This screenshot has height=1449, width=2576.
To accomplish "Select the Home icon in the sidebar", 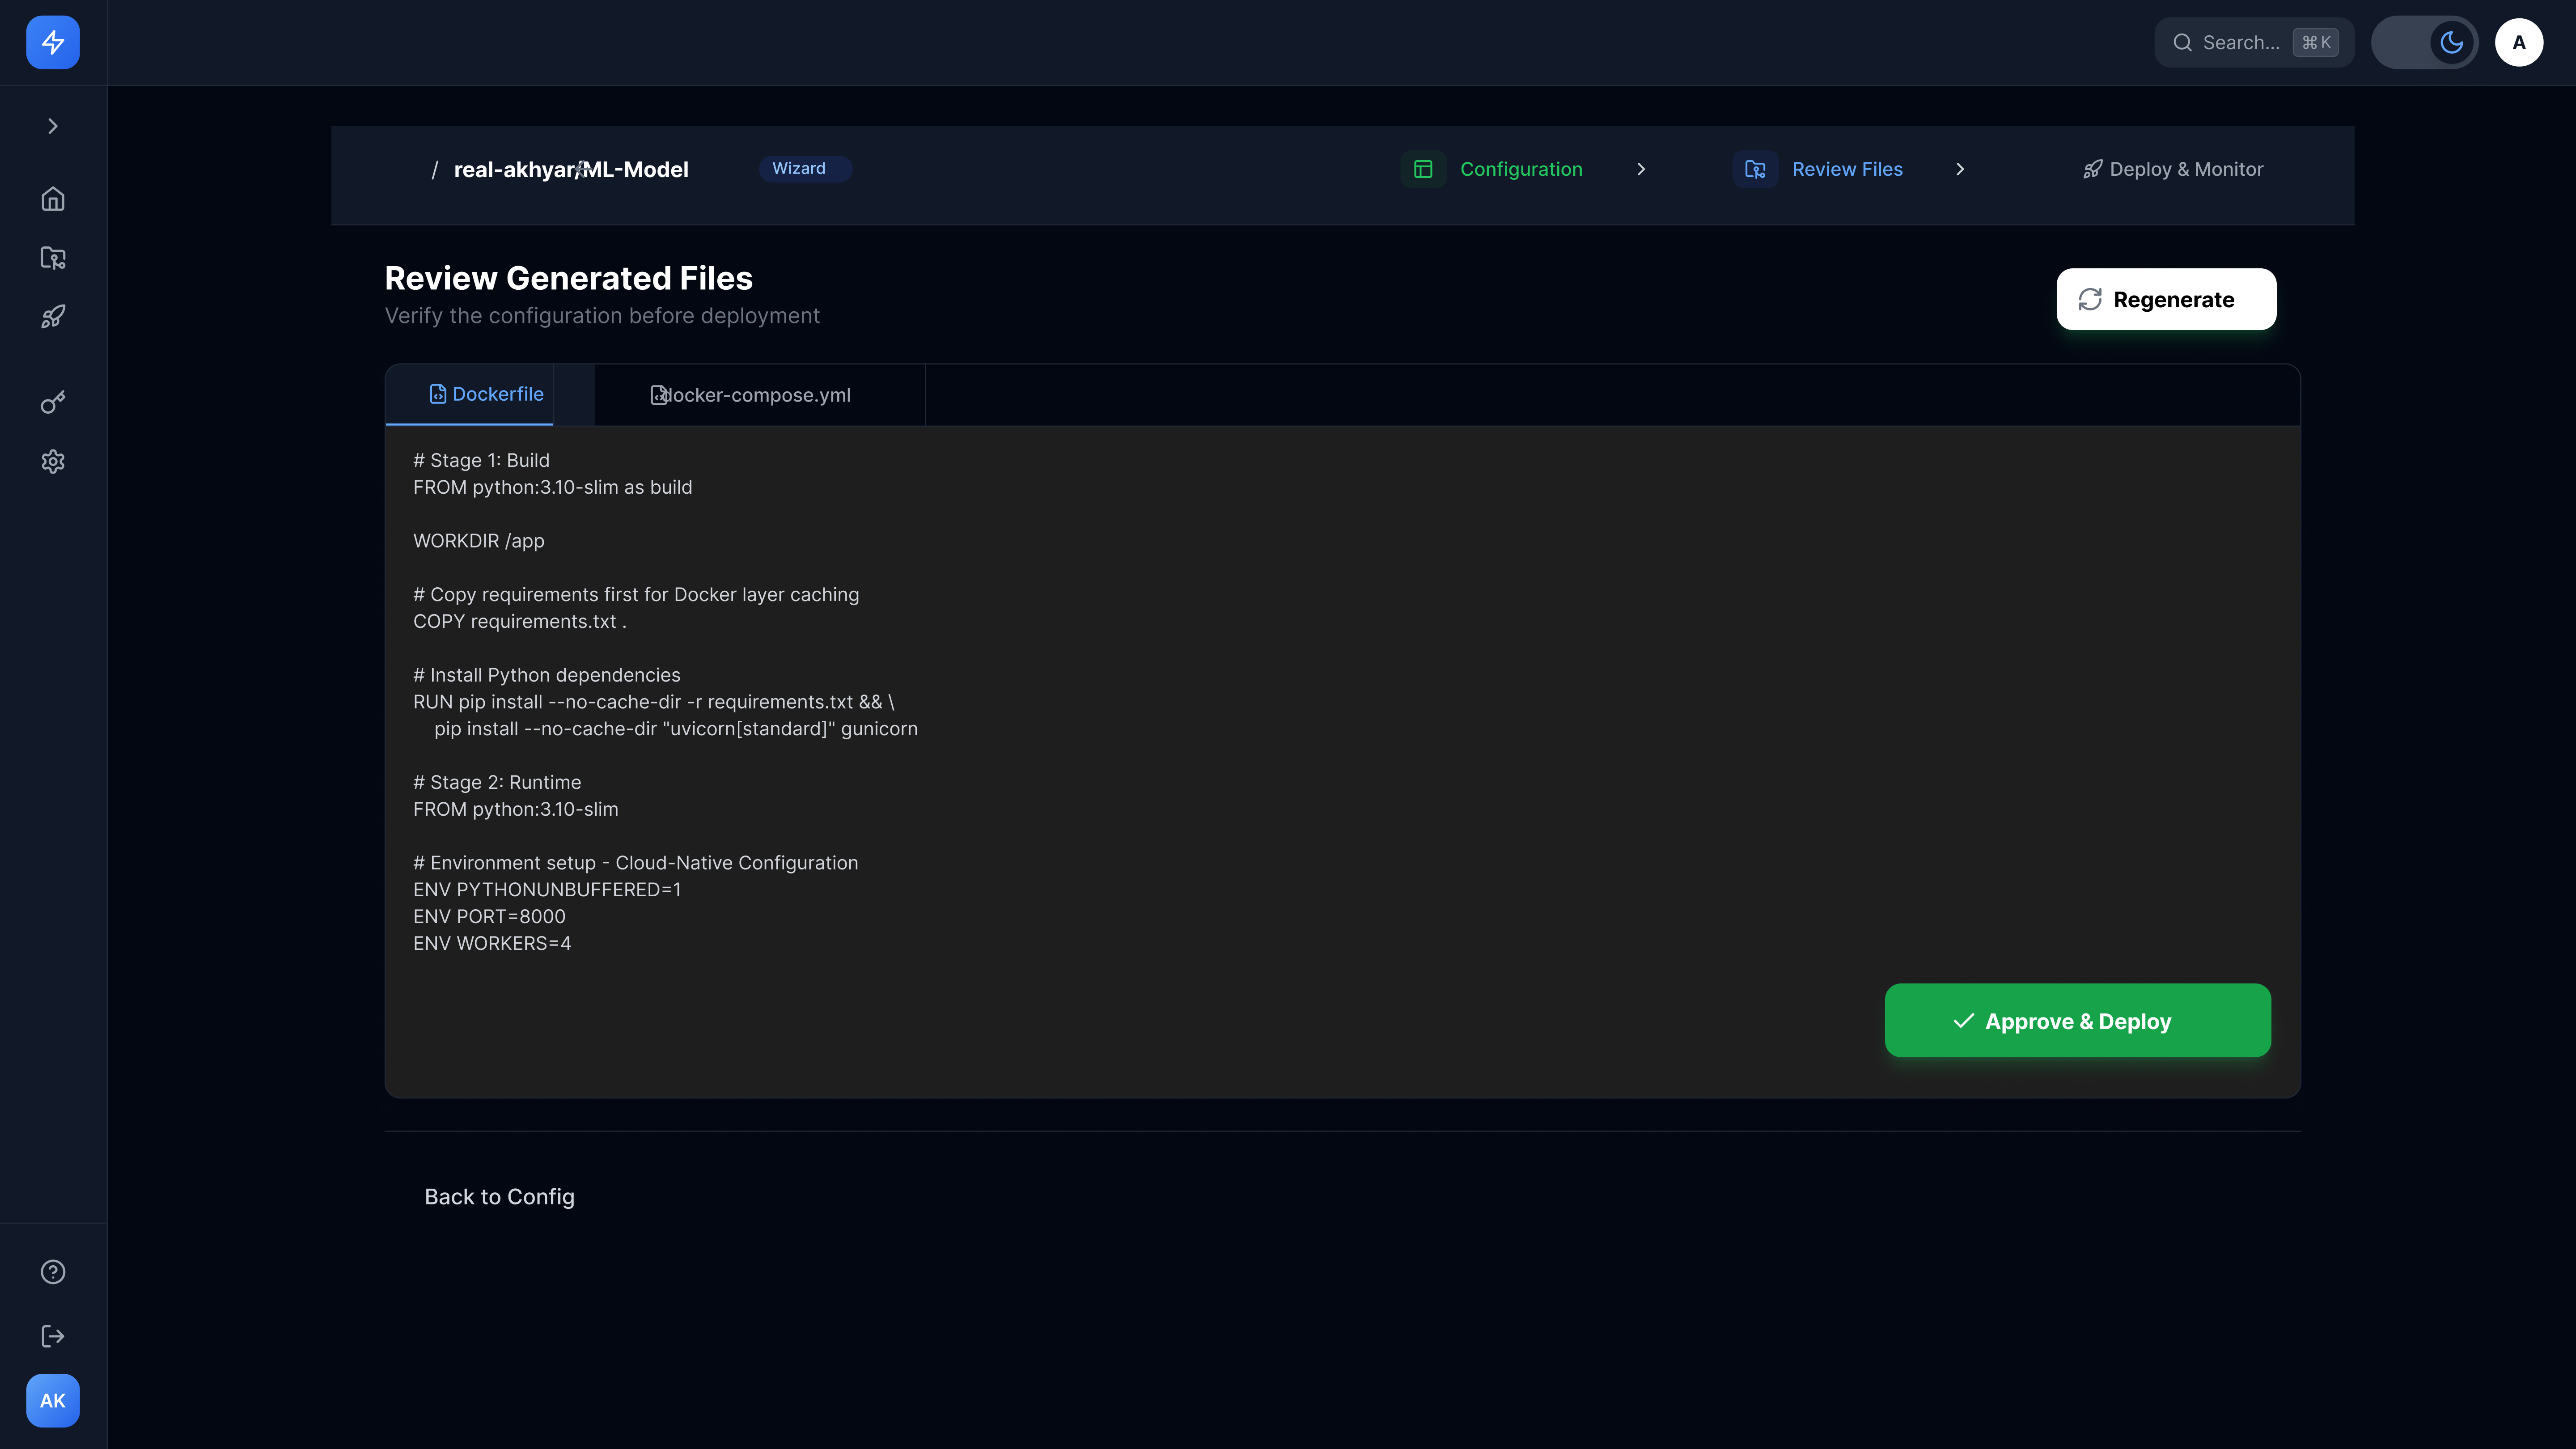I will (x=52, y=199).
